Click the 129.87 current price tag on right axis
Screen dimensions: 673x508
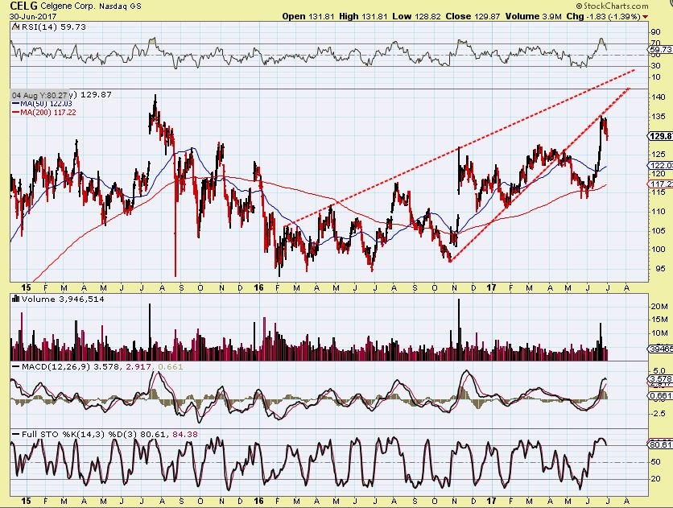pyautogui.click(x=660, y=136)
